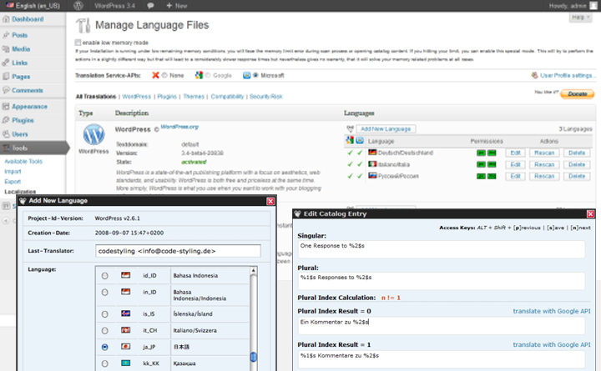
Task: Click the WordPress logo in admin bar
Action: pos(78,5)
